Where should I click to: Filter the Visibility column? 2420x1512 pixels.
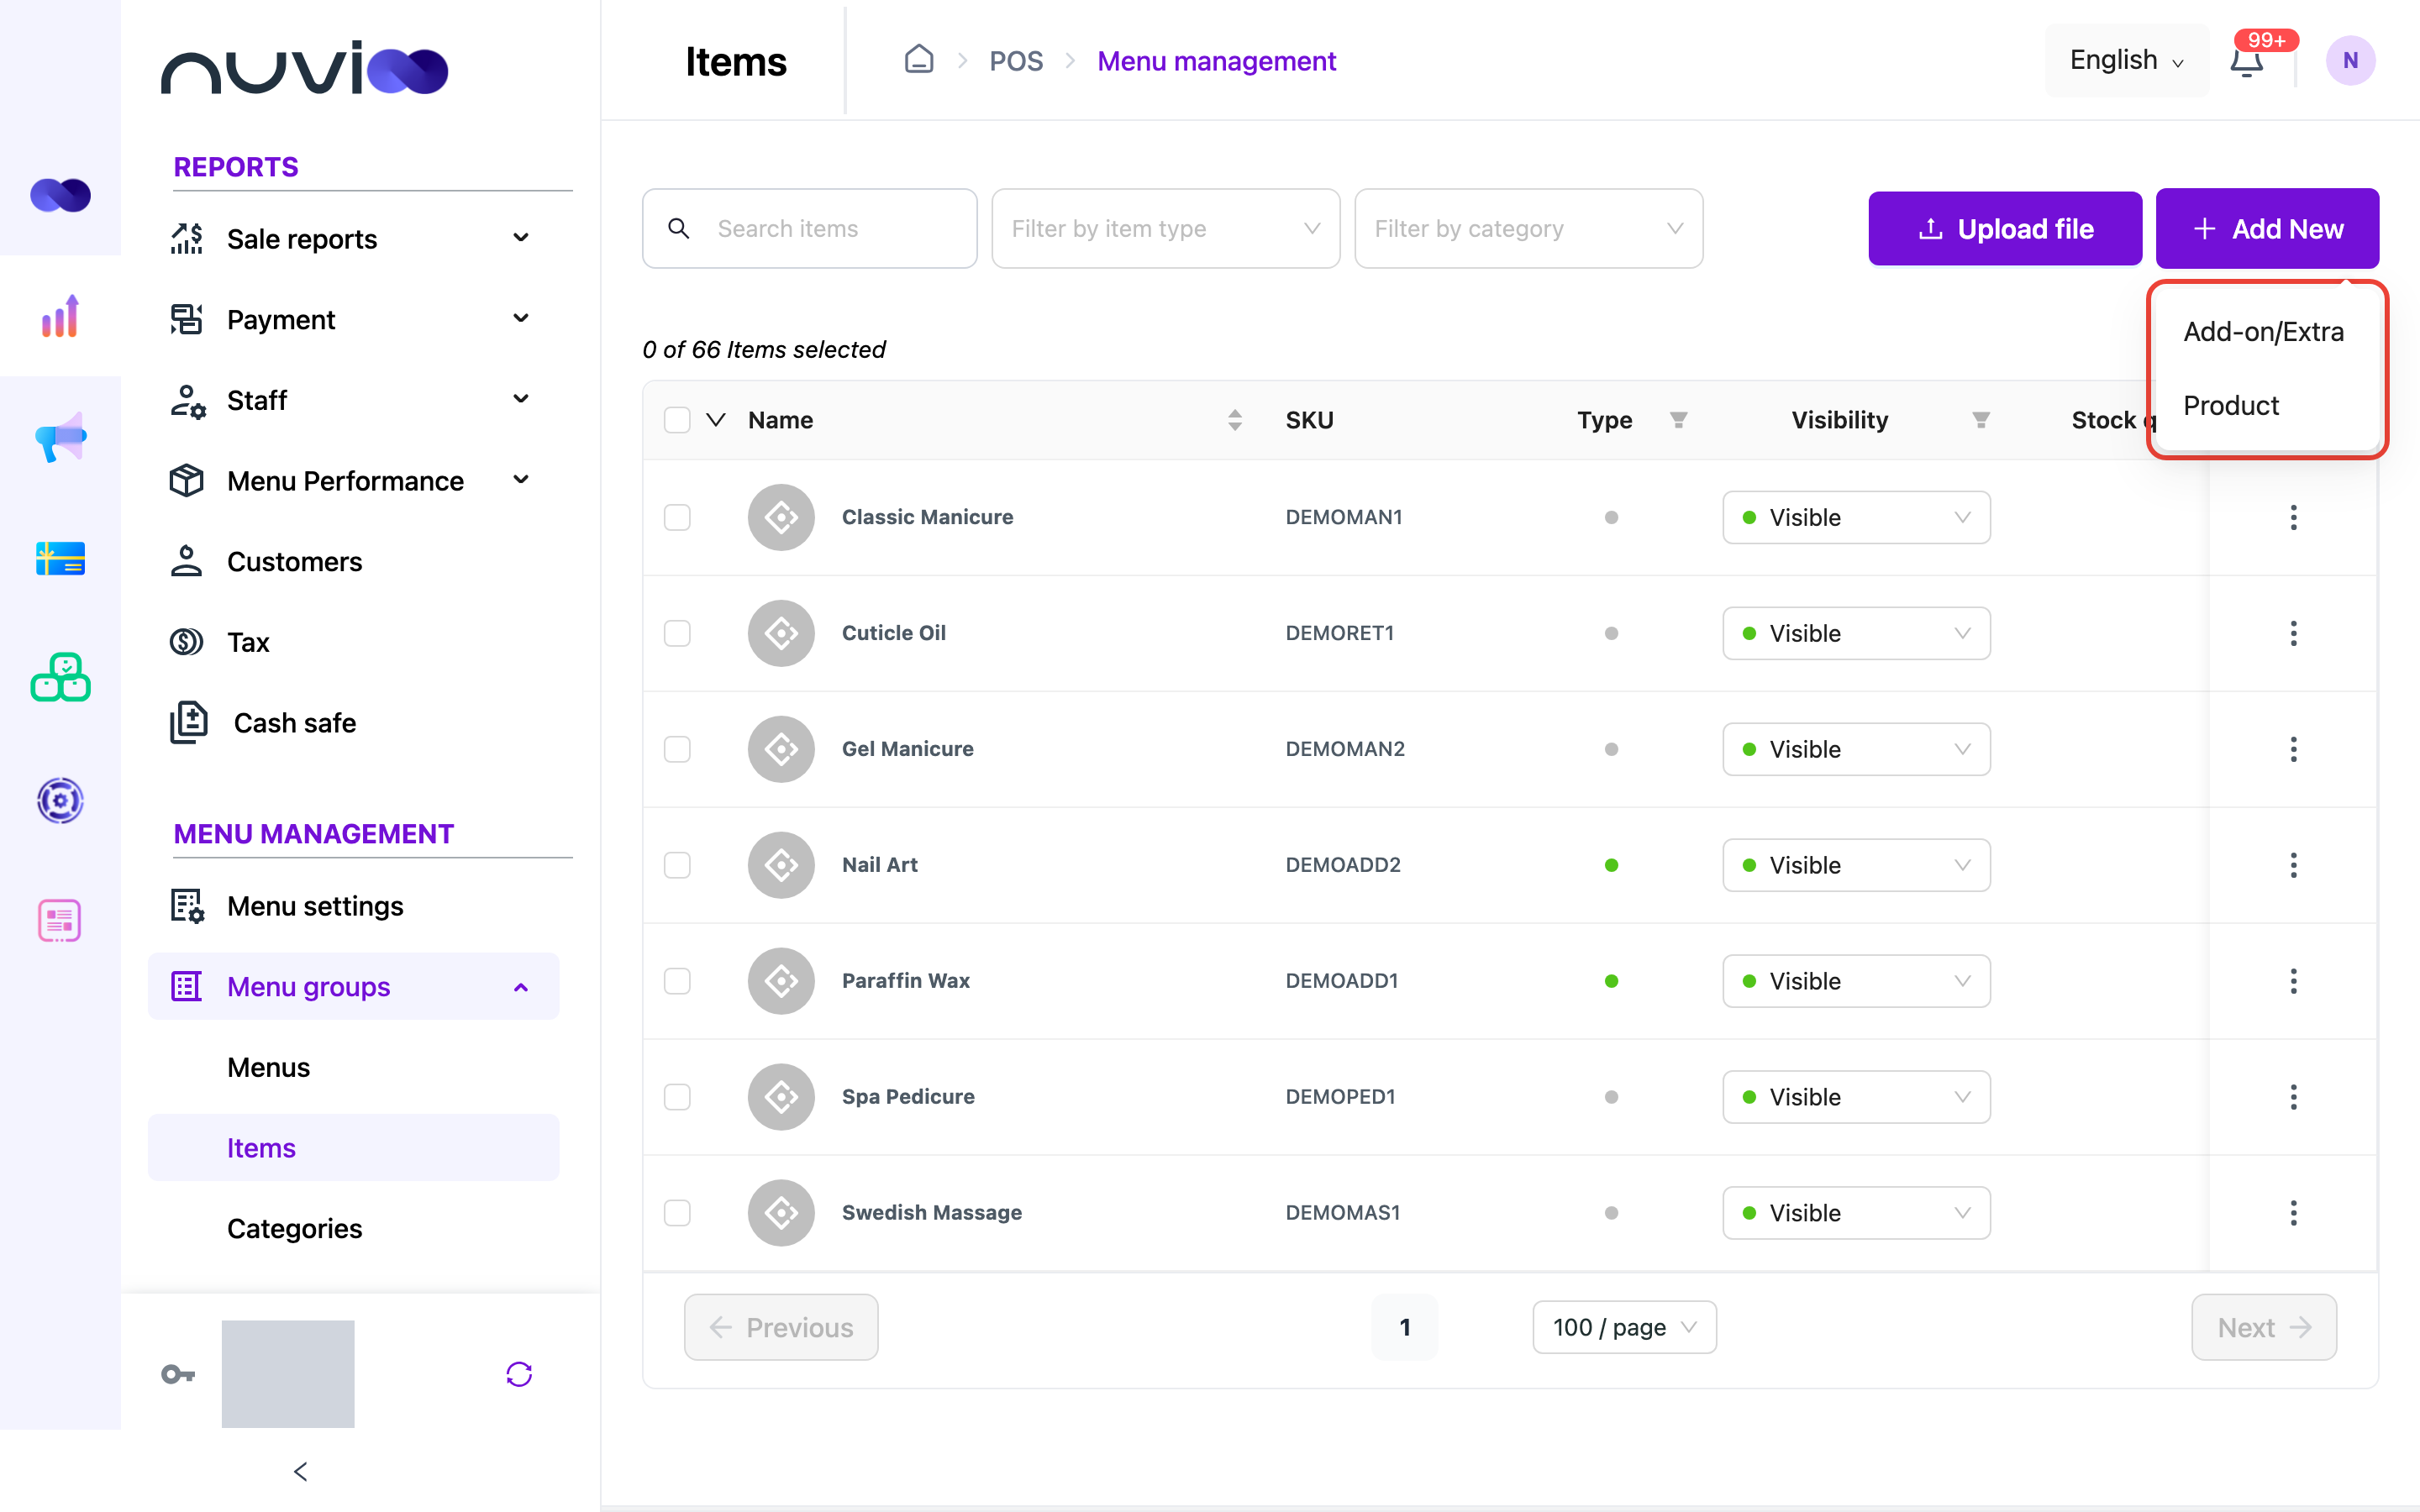(1981, 420)
